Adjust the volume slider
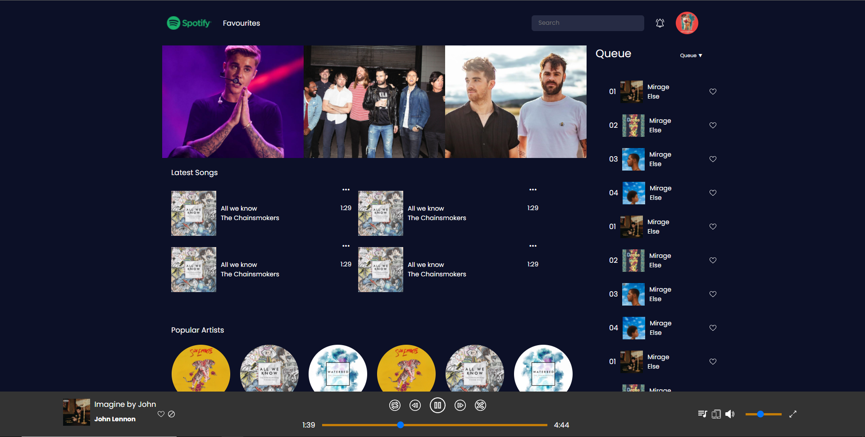 tap(764, 414)
